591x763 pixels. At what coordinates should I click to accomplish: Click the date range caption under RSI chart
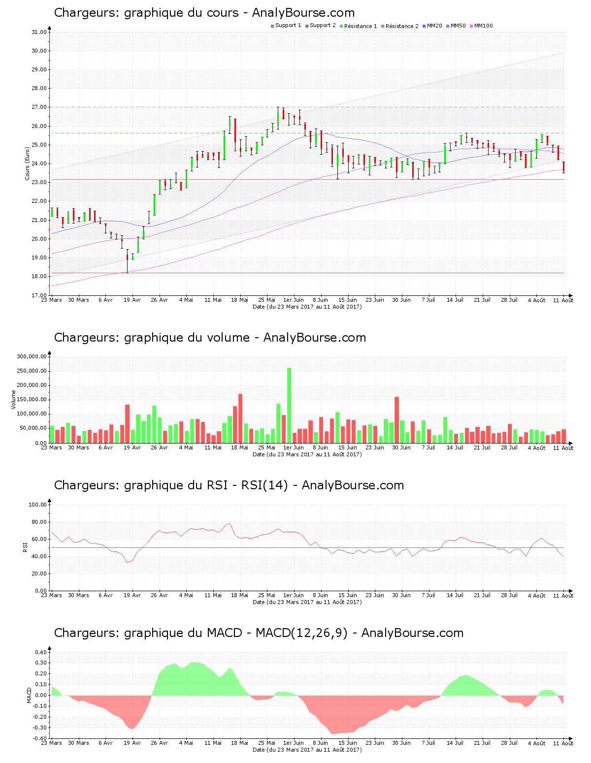click(x=307, y=602)
